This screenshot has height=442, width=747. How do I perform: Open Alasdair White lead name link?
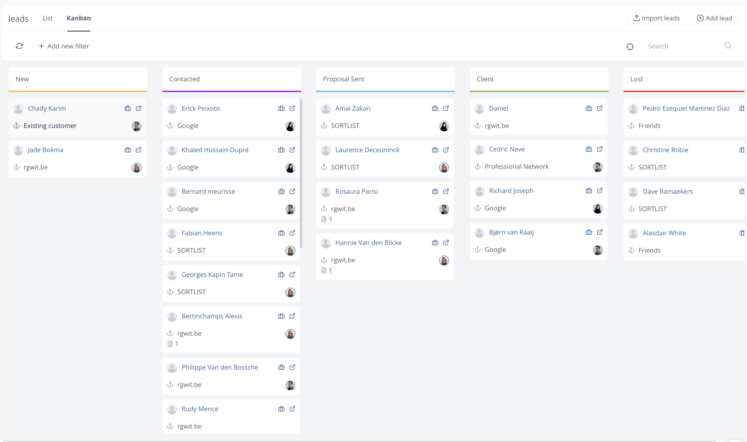click(664, 233)
